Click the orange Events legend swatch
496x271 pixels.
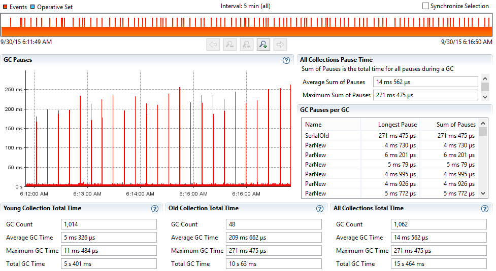point(6,7)
